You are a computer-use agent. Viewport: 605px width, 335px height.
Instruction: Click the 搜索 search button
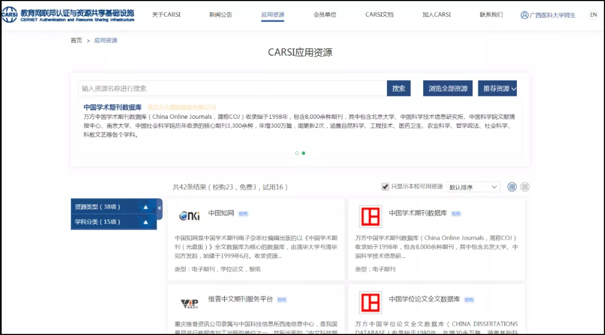point(399,88)
